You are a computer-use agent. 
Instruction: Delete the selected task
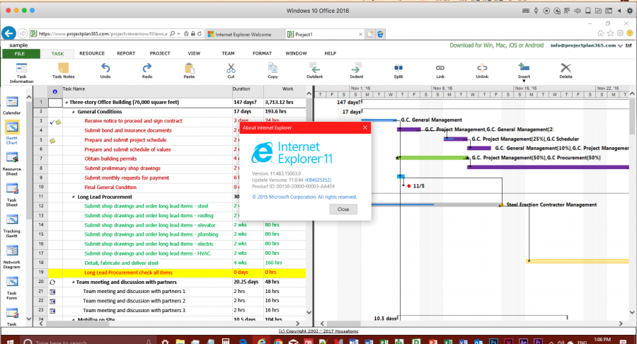tap(566, 70)
